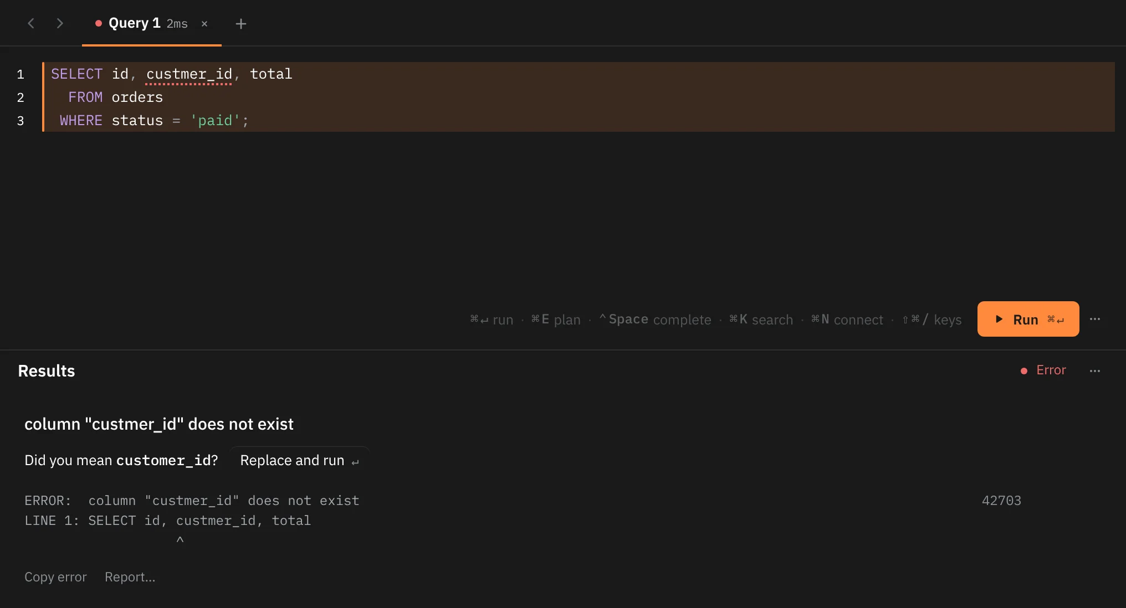Click the 'paid' string literal in line 3
Viewport: 1126px width, 608px height.
(x=215, y=121)
